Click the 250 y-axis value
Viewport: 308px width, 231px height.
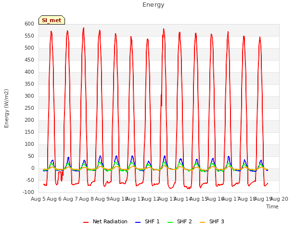pyautogui.click(x=29, y=108)
